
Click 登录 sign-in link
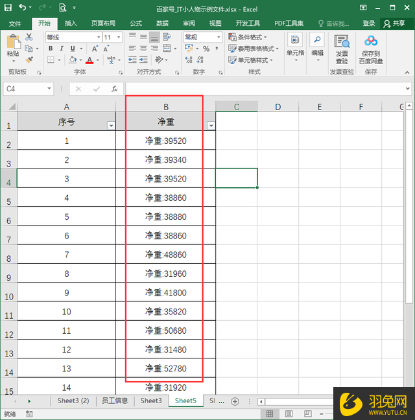(369, 23)
